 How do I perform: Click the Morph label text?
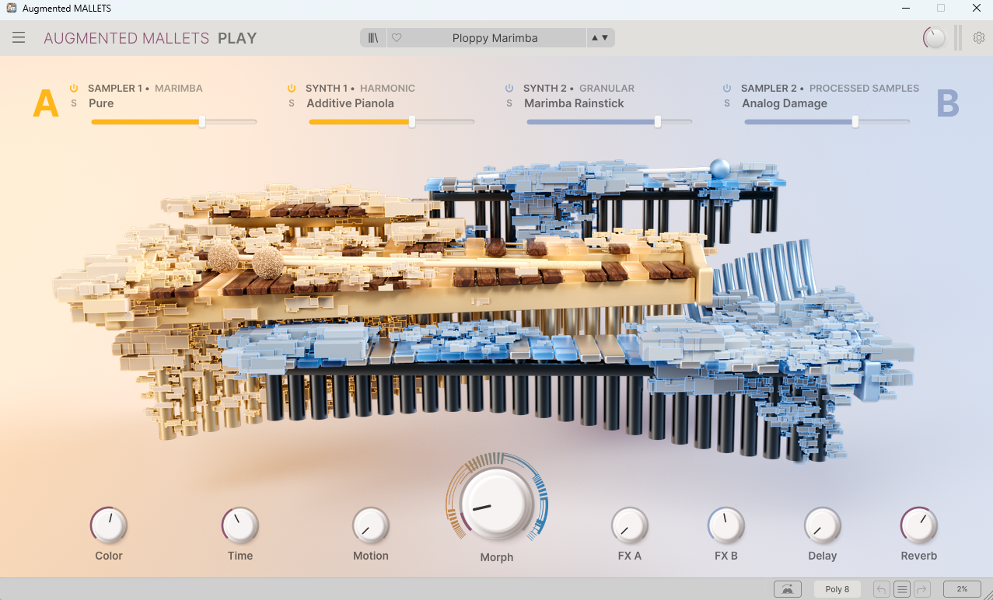[497, 557]
